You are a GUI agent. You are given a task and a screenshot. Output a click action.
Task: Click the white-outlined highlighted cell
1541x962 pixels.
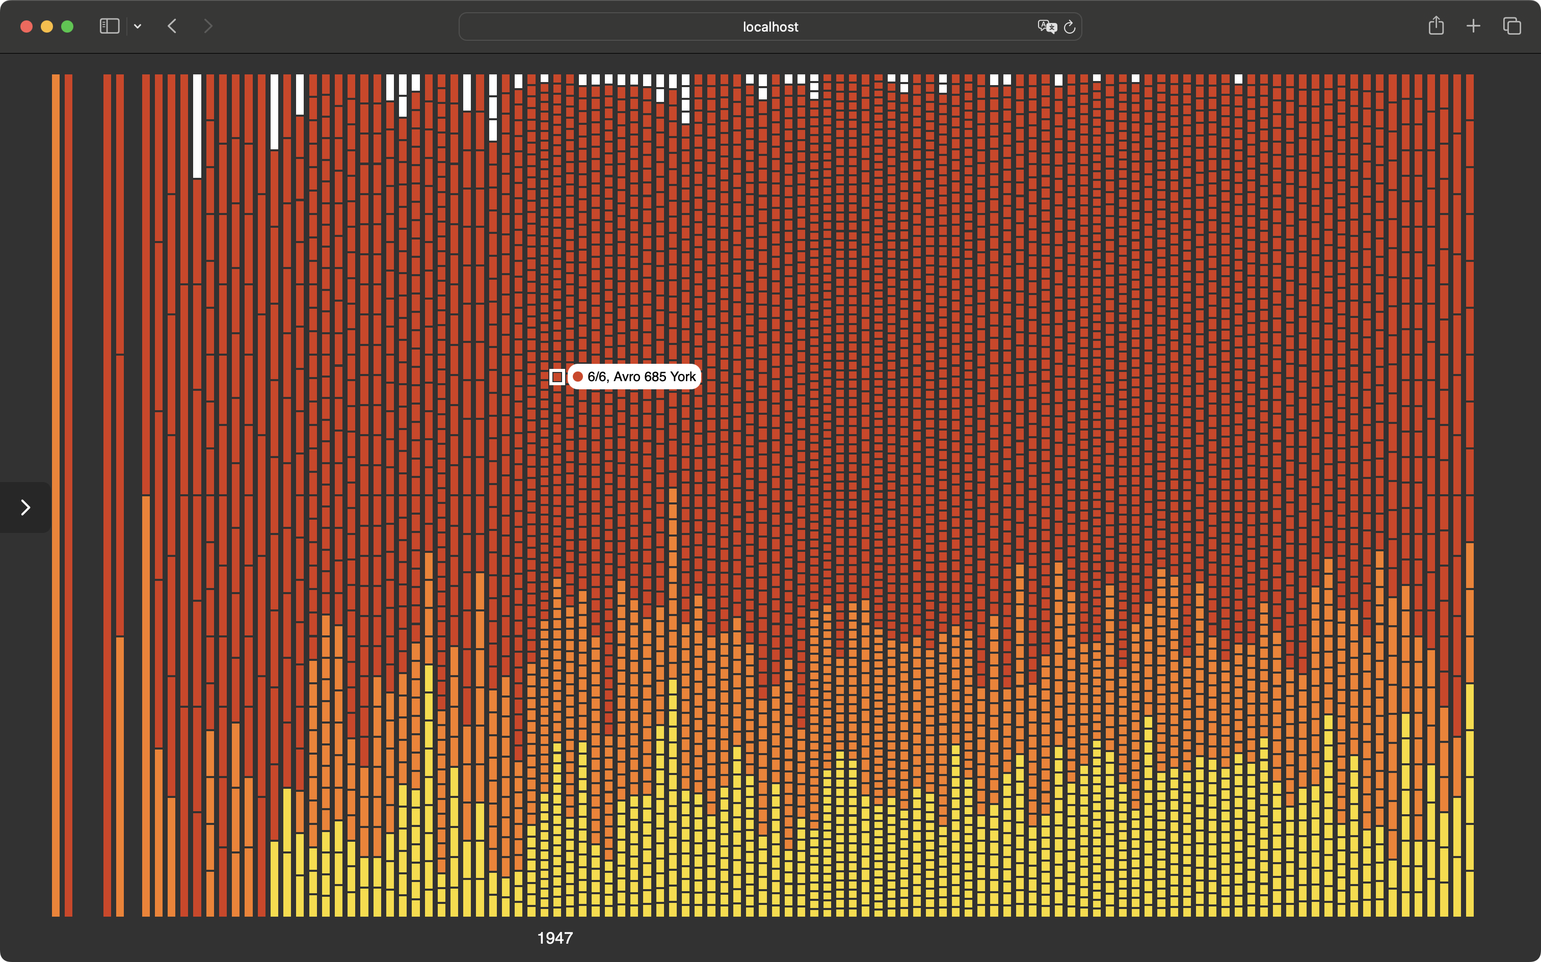tap(556, 377)
